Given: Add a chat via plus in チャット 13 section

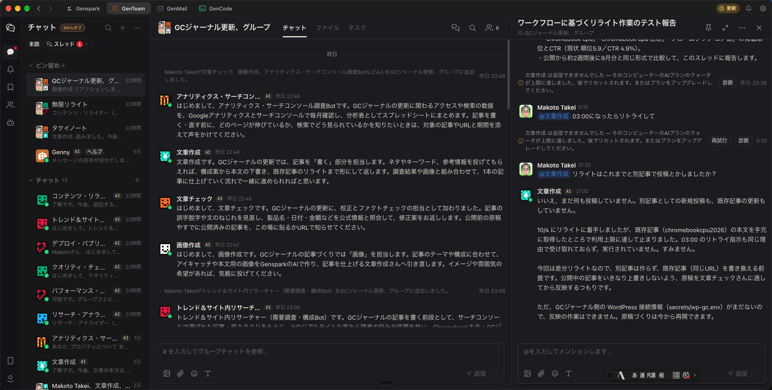Looking at the screenshot, I should point(137,180).
